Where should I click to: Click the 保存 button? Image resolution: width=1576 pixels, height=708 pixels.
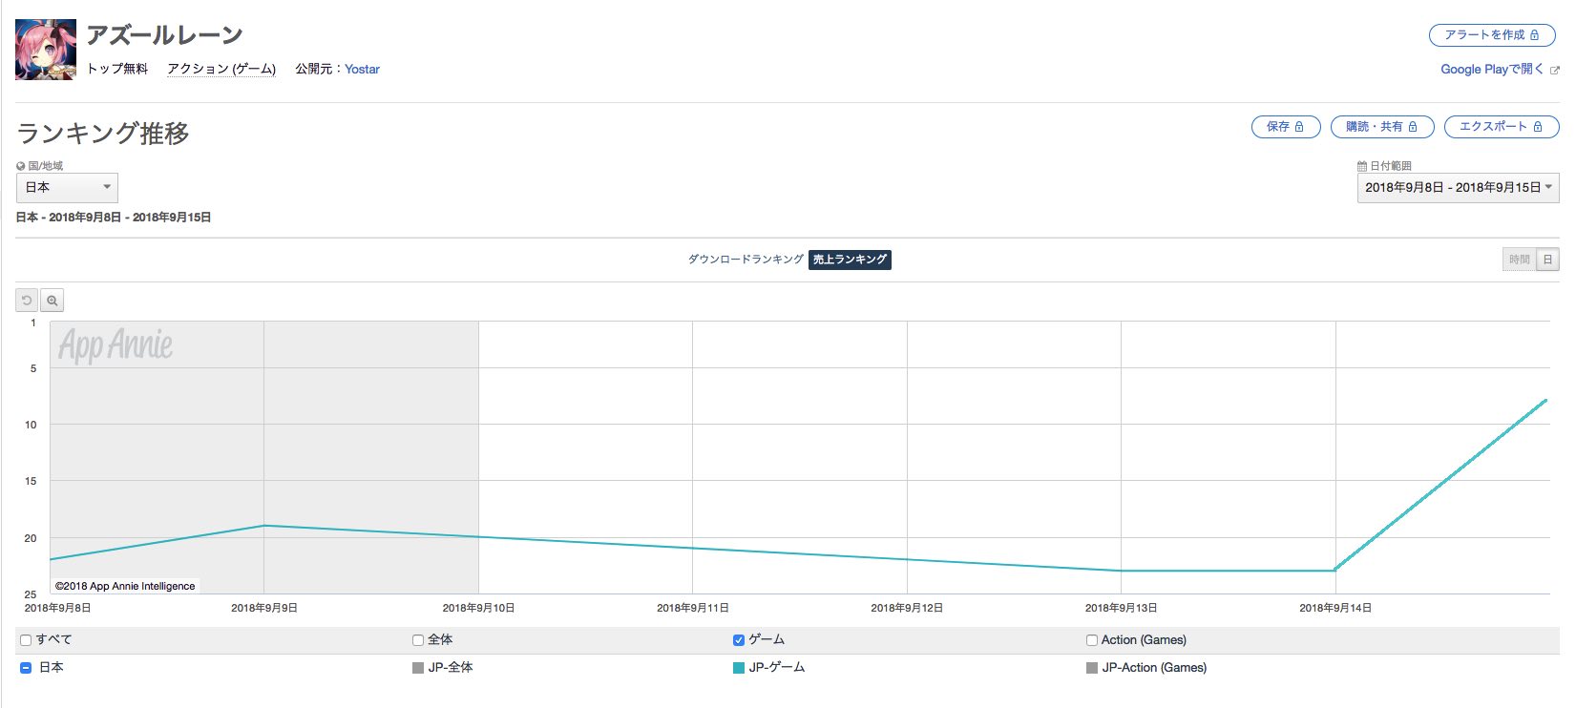pyautogui.click(x=1286, y=127)
